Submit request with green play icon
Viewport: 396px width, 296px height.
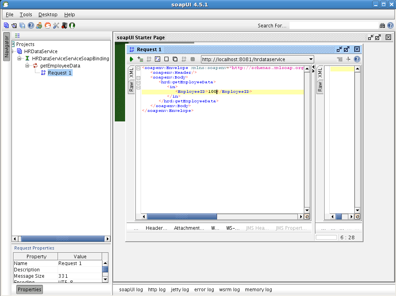[x=131, y=59]
